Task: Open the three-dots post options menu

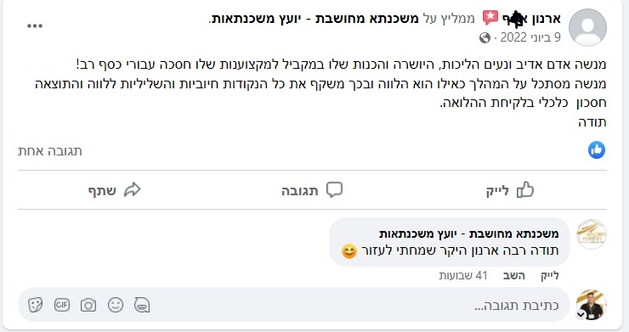Action: tap(35, 26)
